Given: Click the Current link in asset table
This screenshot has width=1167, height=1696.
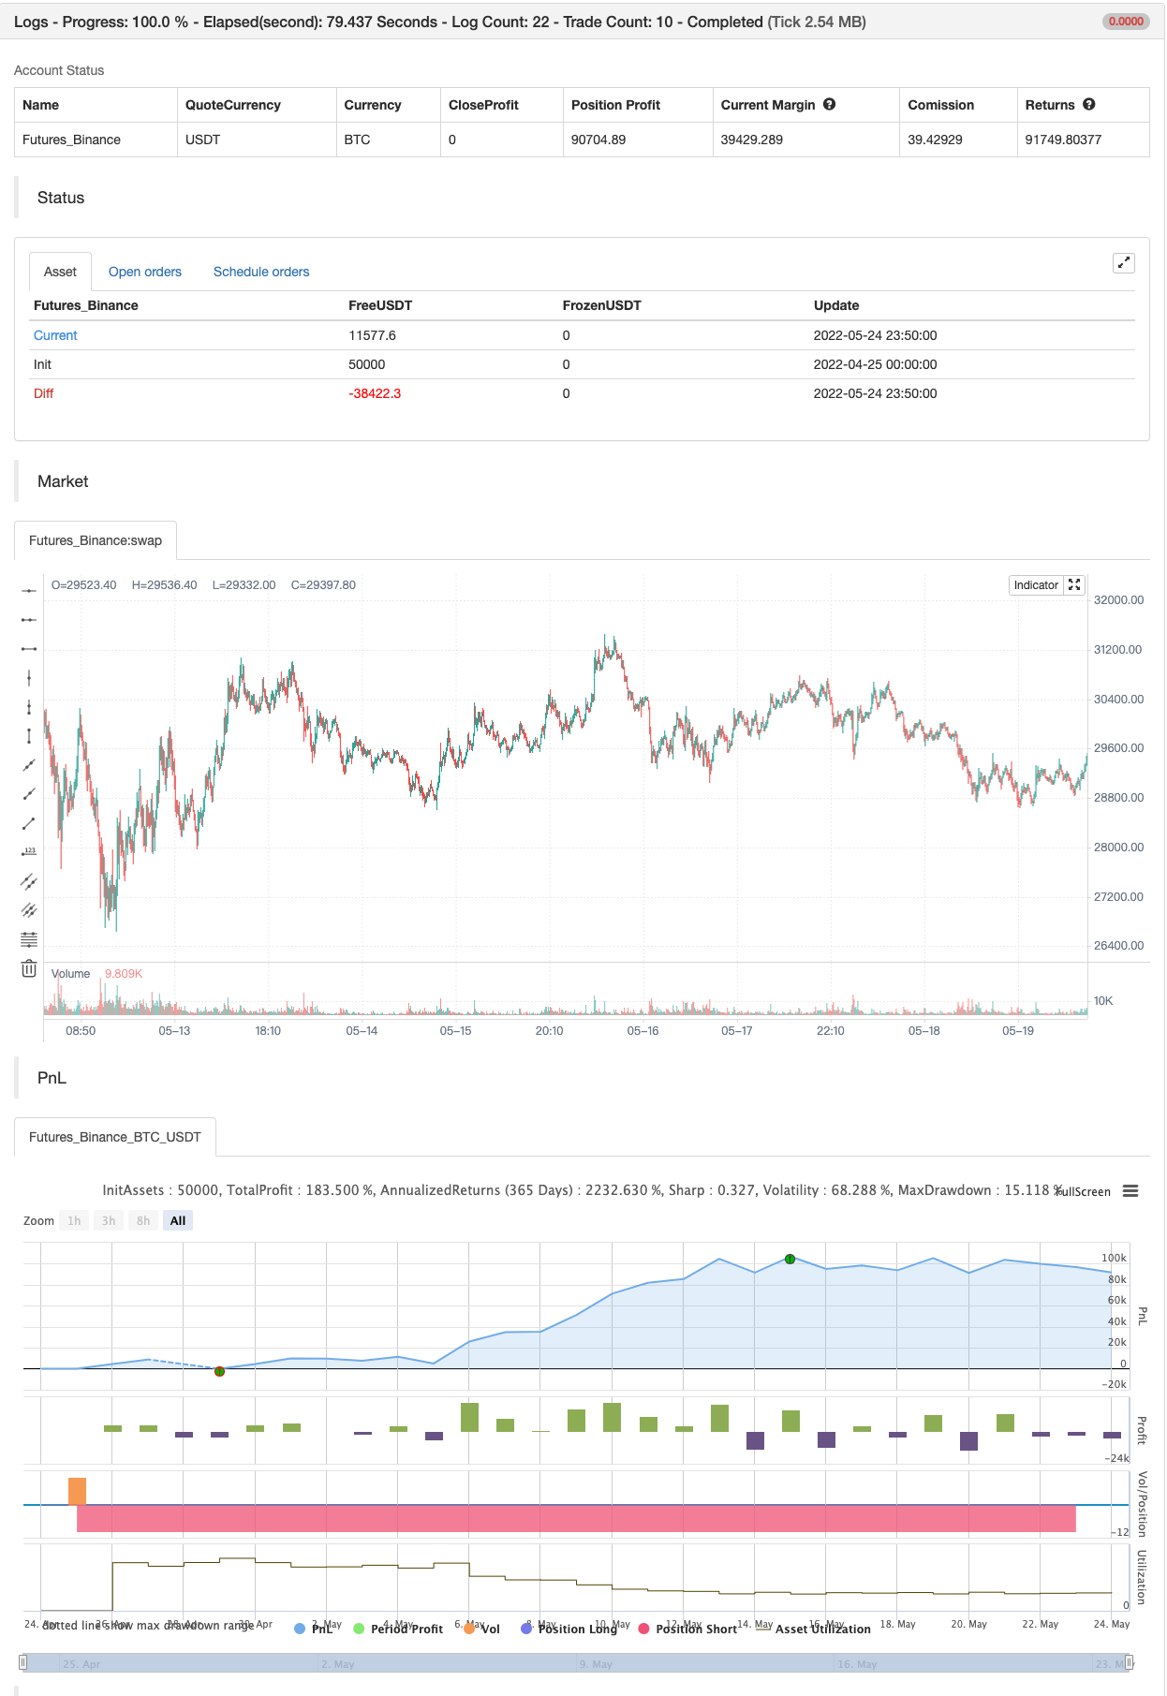Looking at the screenshot, I should (x=55, y=335).
